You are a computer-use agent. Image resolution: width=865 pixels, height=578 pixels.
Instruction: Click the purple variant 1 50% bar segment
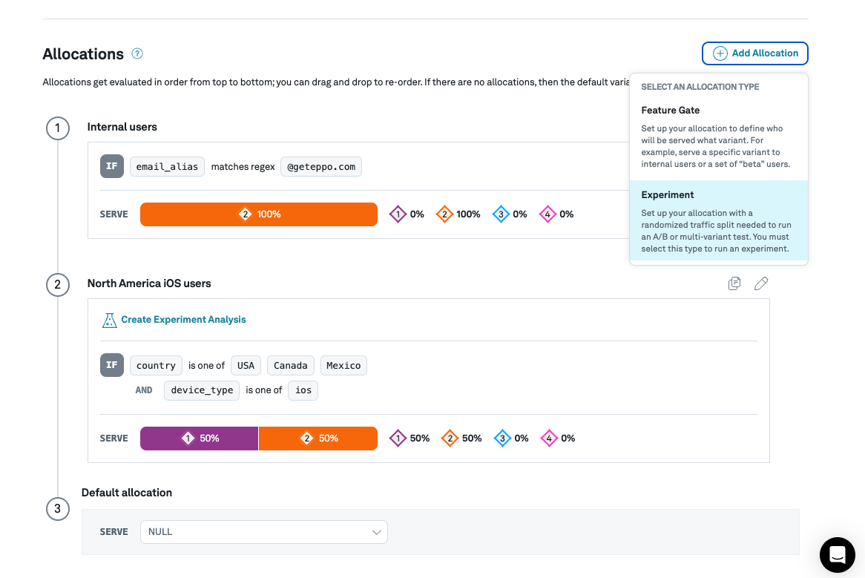tap(199, 439)
